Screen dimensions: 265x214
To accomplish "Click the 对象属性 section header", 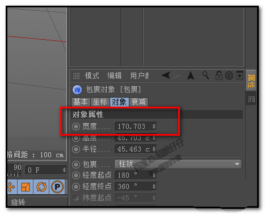I will tap(157, 115).
